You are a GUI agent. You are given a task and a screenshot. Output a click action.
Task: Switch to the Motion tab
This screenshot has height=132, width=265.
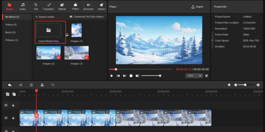coord(101,7)
